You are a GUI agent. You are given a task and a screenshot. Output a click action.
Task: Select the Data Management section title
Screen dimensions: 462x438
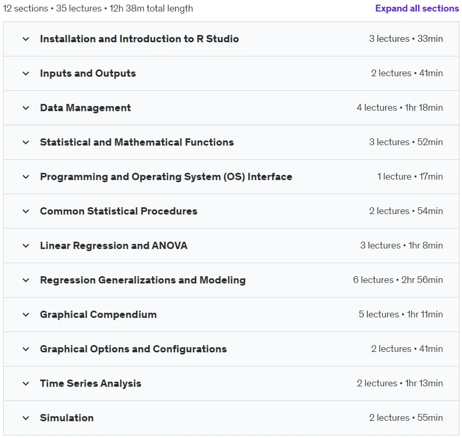(x=85, y=108)
